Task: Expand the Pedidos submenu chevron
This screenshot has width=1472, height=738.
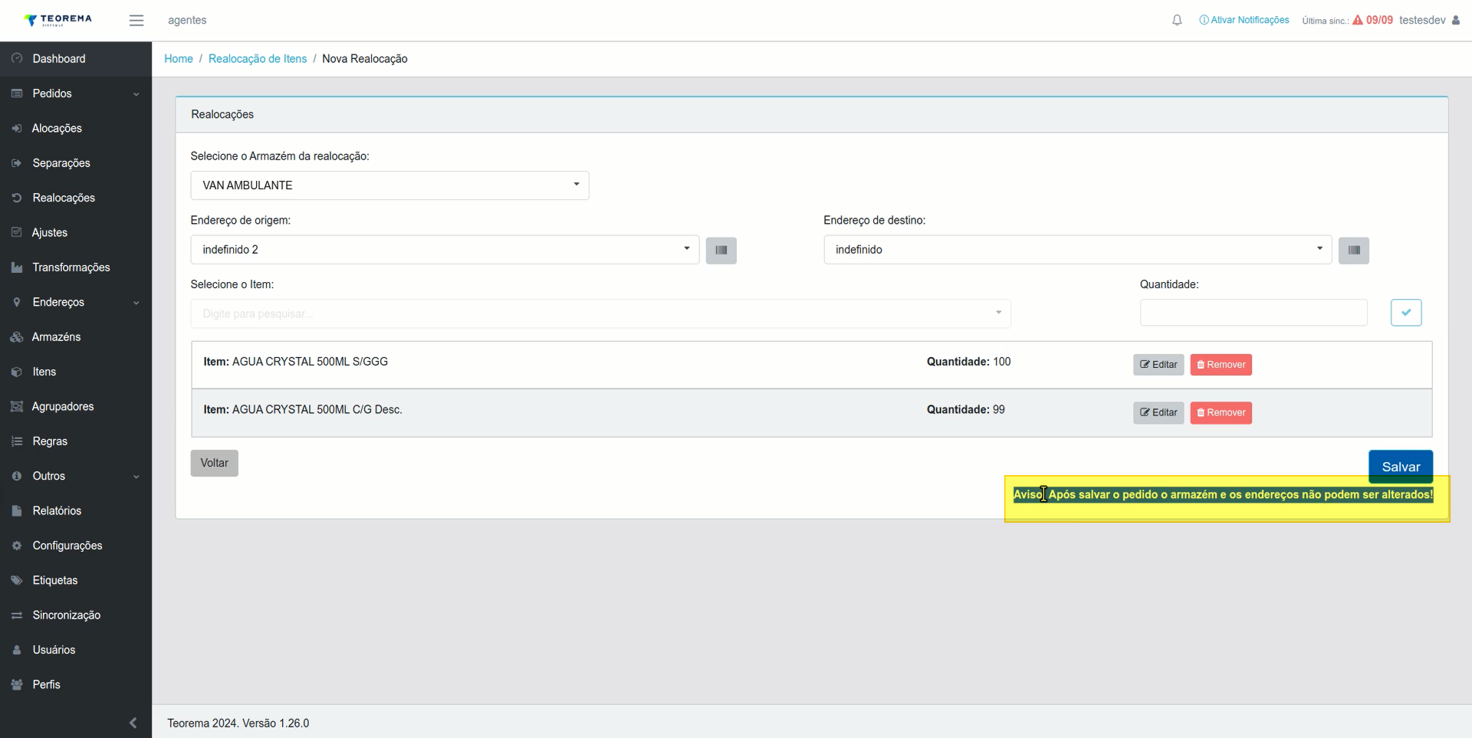Action: (x=136, y=94)
